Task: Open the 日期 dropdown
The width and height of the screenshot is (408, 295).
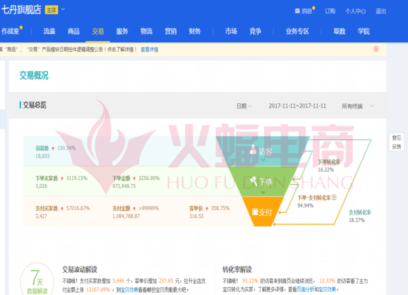Action: pyautogui.click(x=244, y=106)
